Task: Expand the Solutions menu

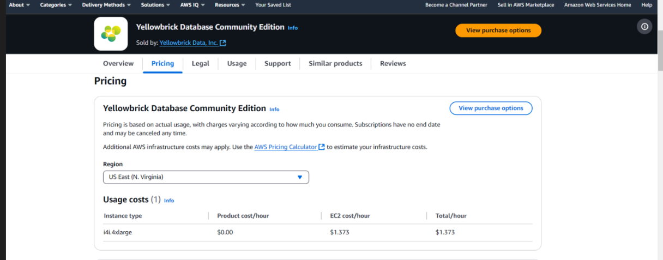Action: coord(155,5)
